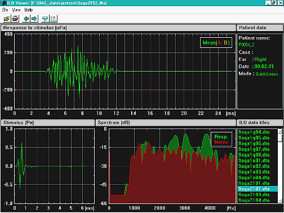Go to next file with right arrow
This screenshot has width=284, height=213.
tap(34, 19)
